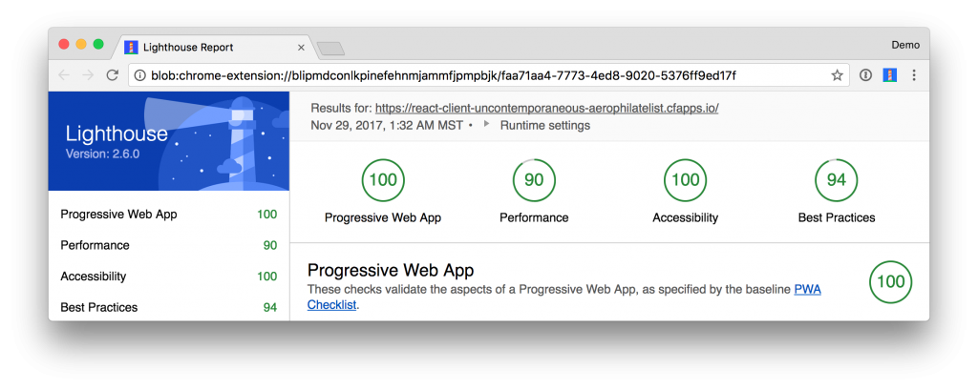Image resolution: width=978 pixels, height=390 pixels.
Task: Close the Lighthouse Report tab
Action: [301, 48]
